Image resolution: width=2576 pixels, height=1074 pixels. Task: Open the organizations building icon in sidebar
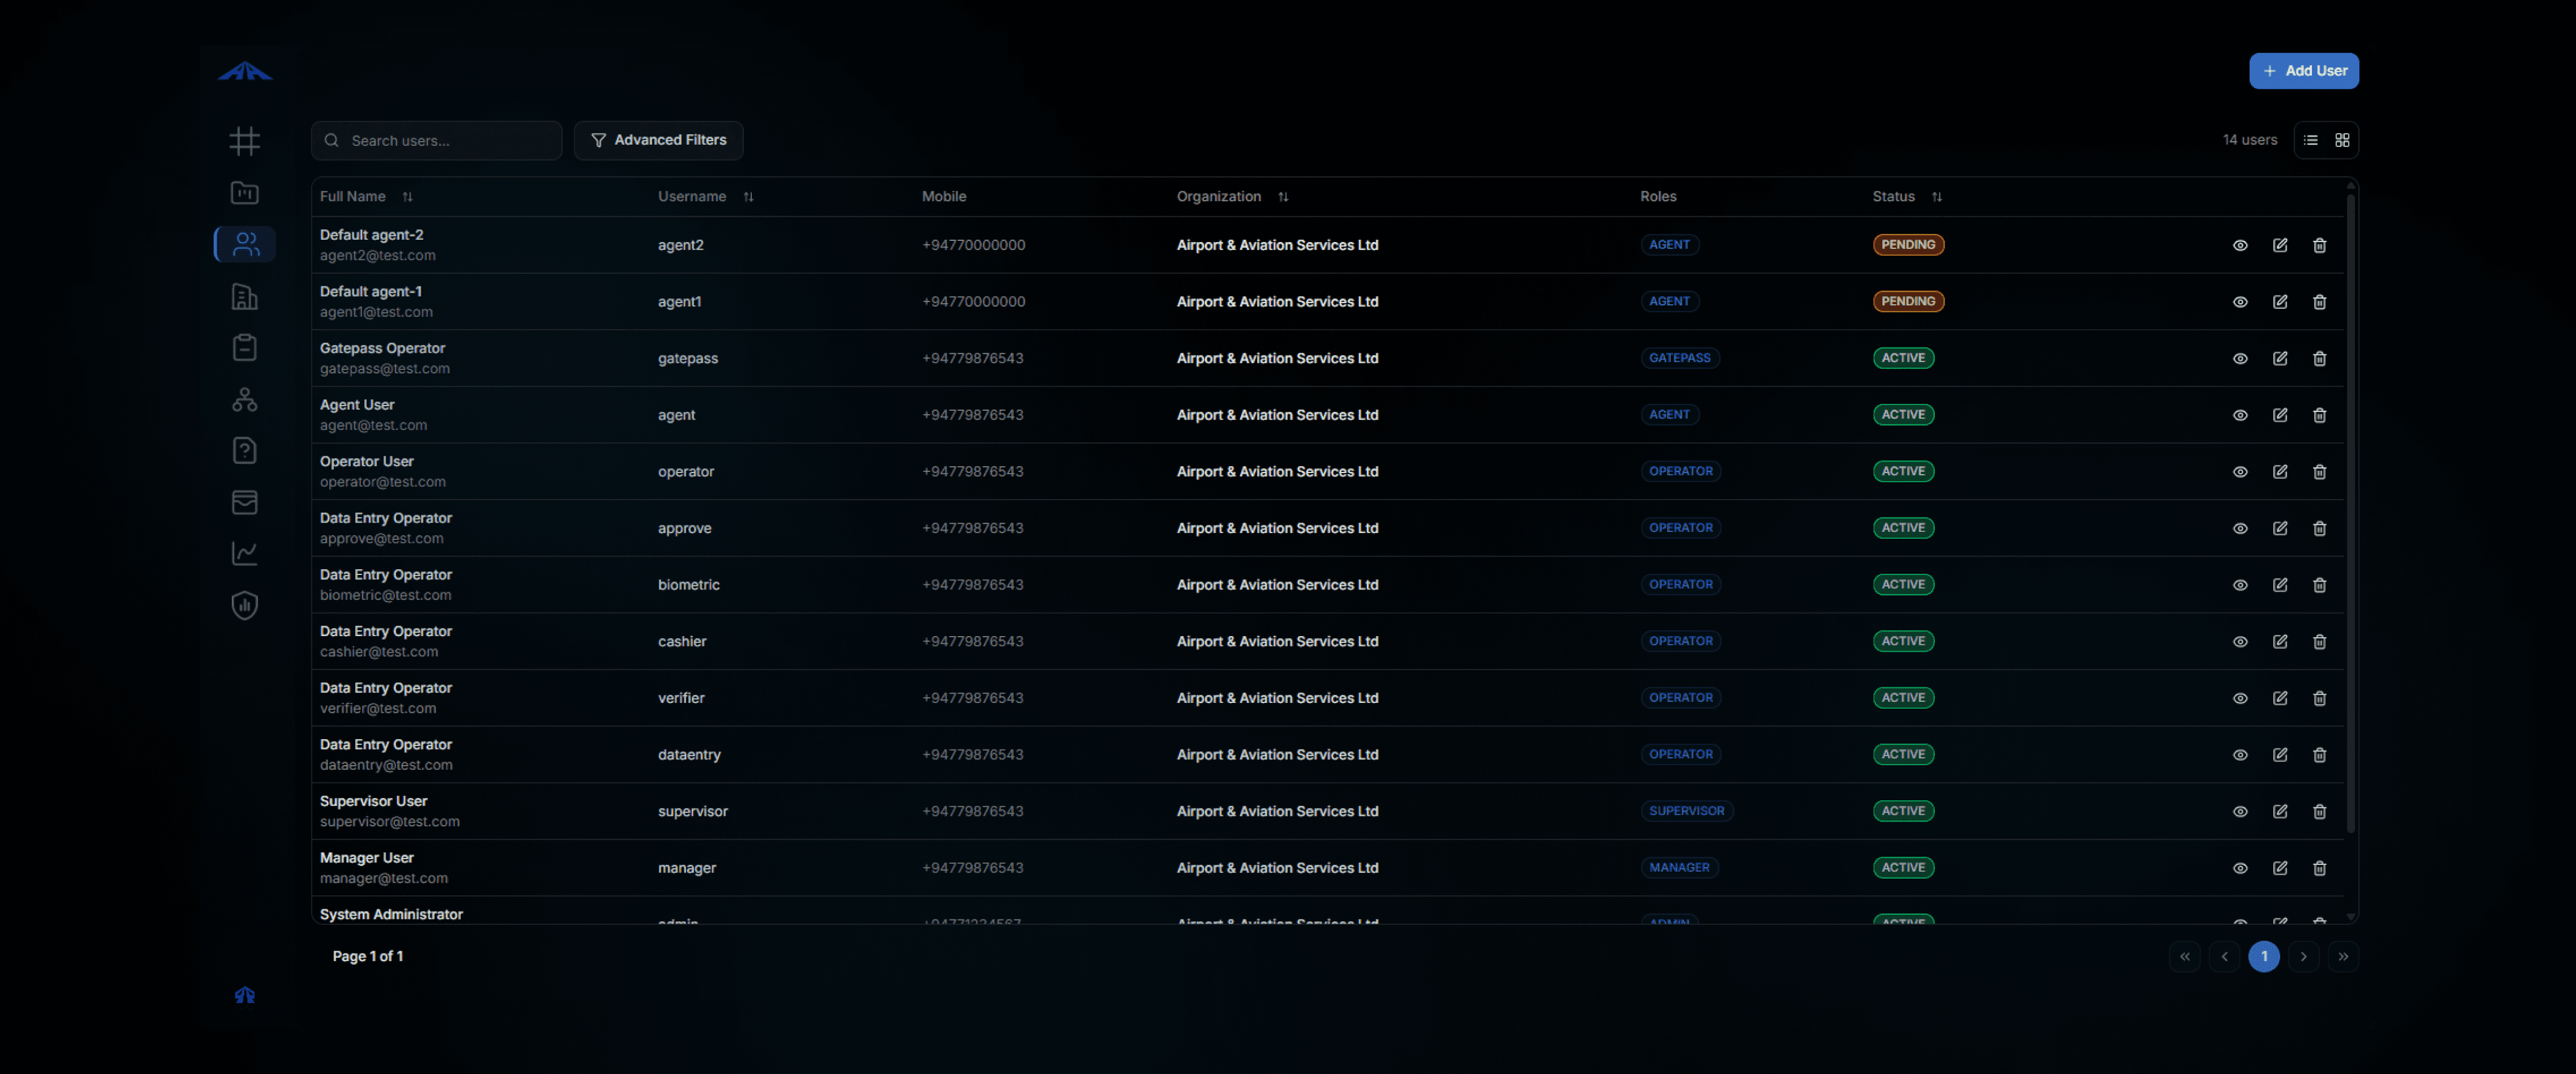point(244,296)
